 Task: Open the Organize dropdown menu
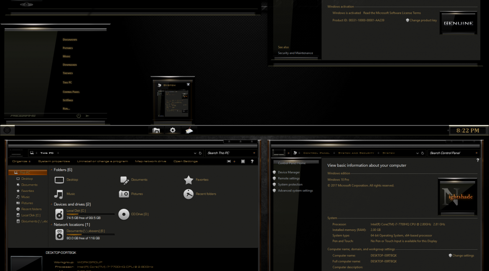pos(21,161)
